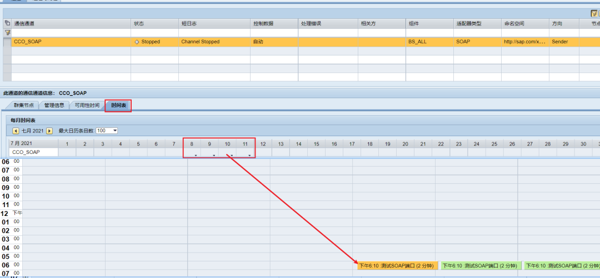Click the 处理错误 column header

(328, 24)
